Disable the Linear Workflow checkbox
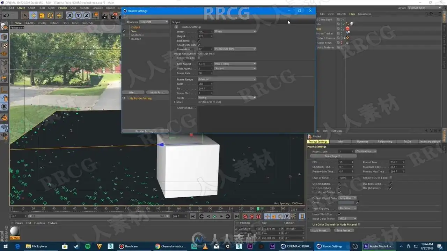Screen dimensions: 447x251 (339, 214)
